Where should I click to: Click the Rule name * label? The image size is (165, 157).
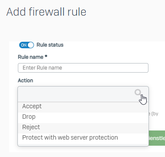click(x=33, y=57)
